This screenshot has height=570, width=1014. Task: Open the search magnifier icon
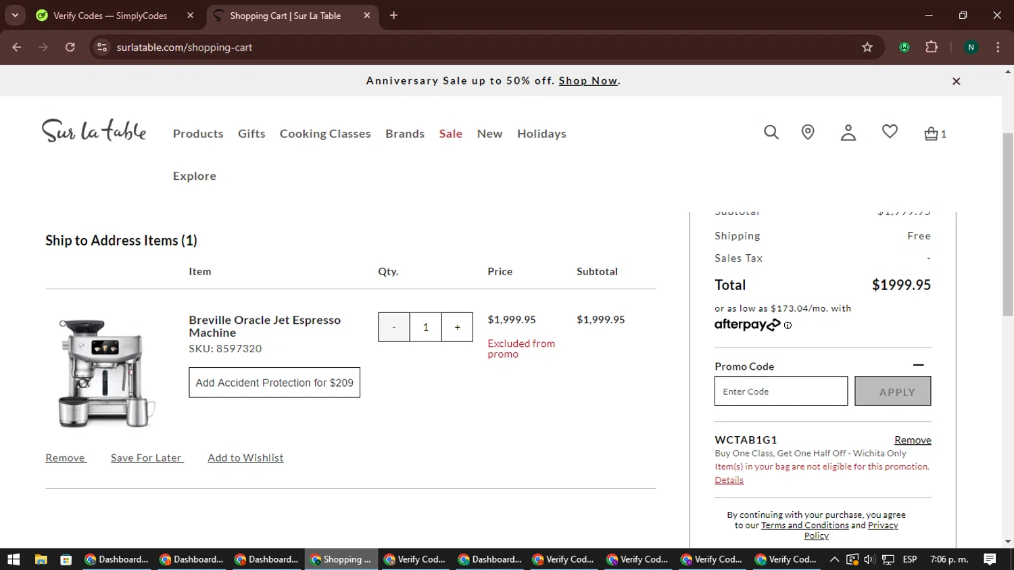pos(771,133)
